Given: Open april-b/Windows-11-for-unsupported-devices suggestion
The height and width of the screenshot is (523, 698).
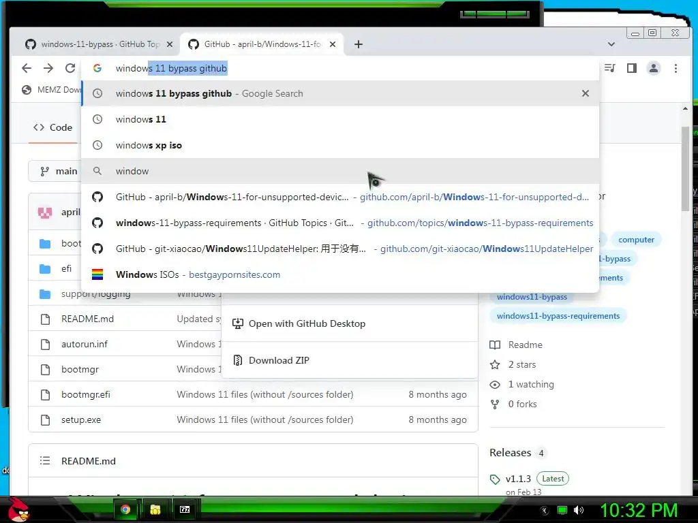Looking at the screenshot, I should click(x=341, y=197).
